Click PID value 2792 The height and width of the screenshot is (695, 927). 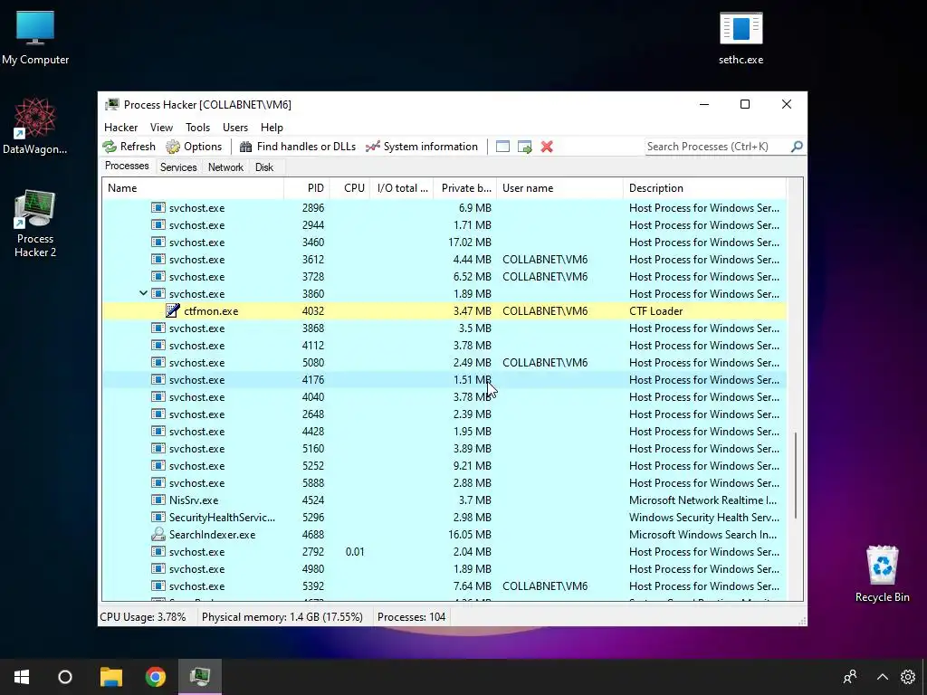pos(312,551)
